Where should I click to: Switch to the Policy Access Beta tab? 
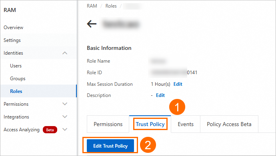pyautogui.click(x=229, y=124)
